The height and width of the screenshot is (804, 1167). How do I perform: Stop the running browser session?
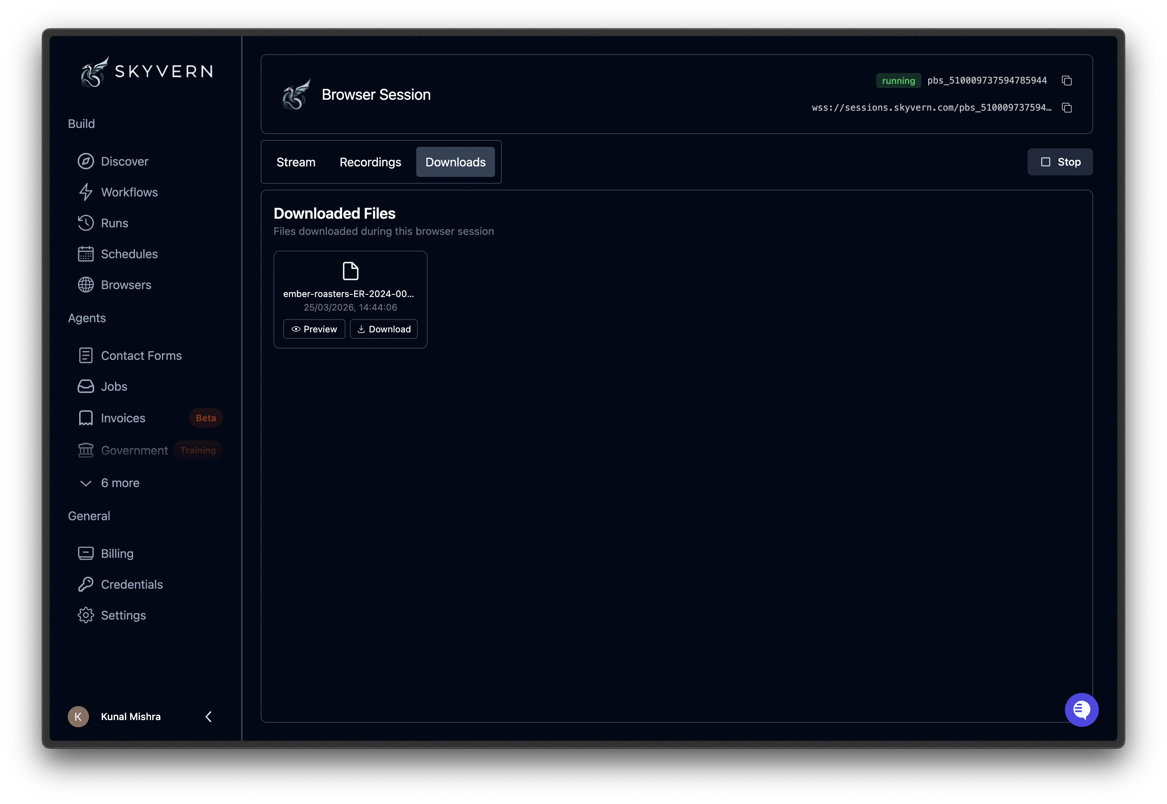1060,162
